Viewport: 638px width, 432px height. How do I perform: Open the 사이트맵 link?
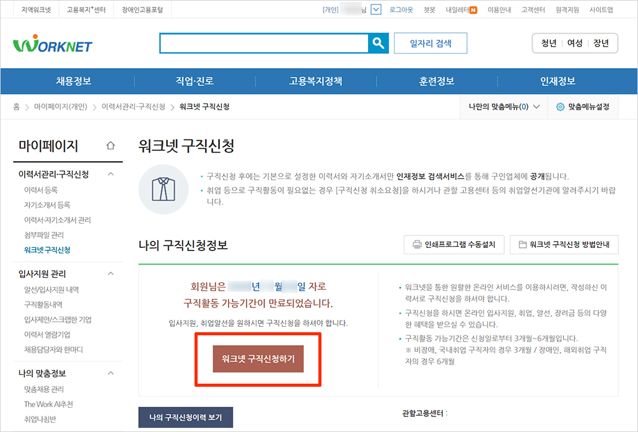[601, 10]
